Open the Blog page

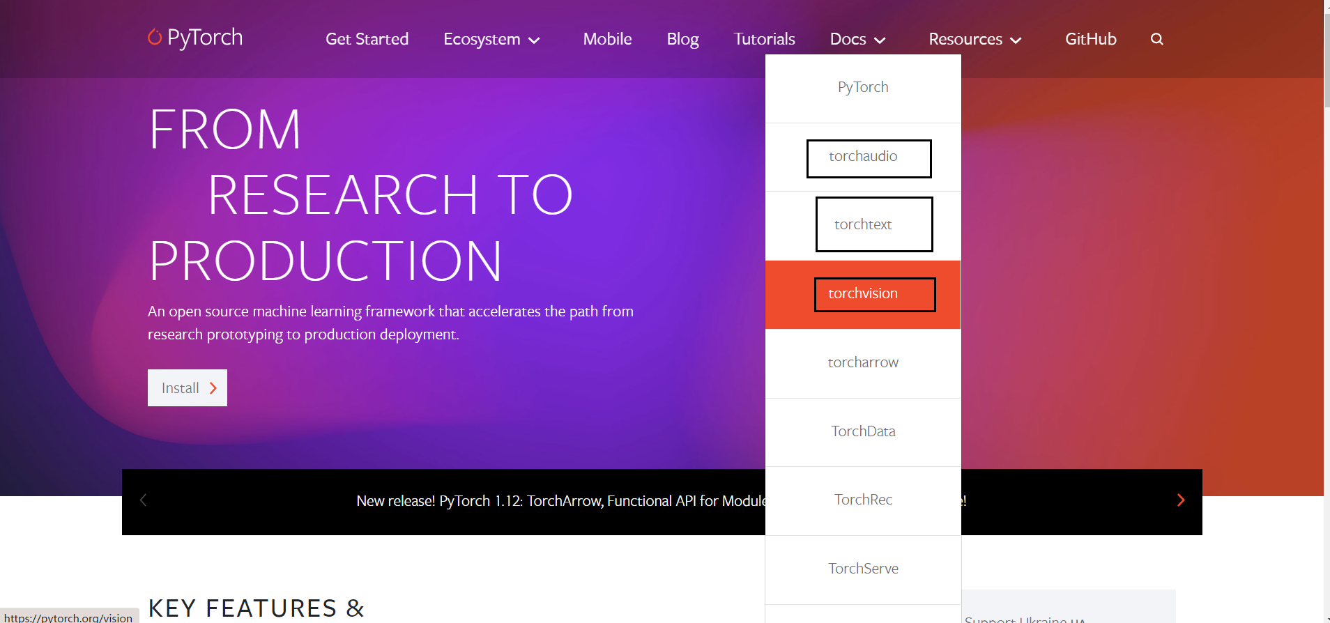682,39
